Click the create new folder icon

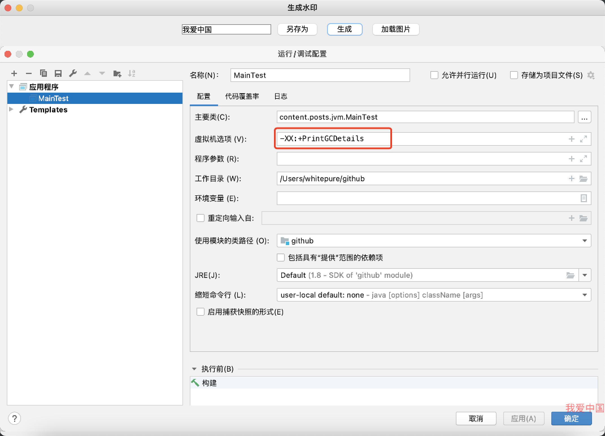point(117,74)
